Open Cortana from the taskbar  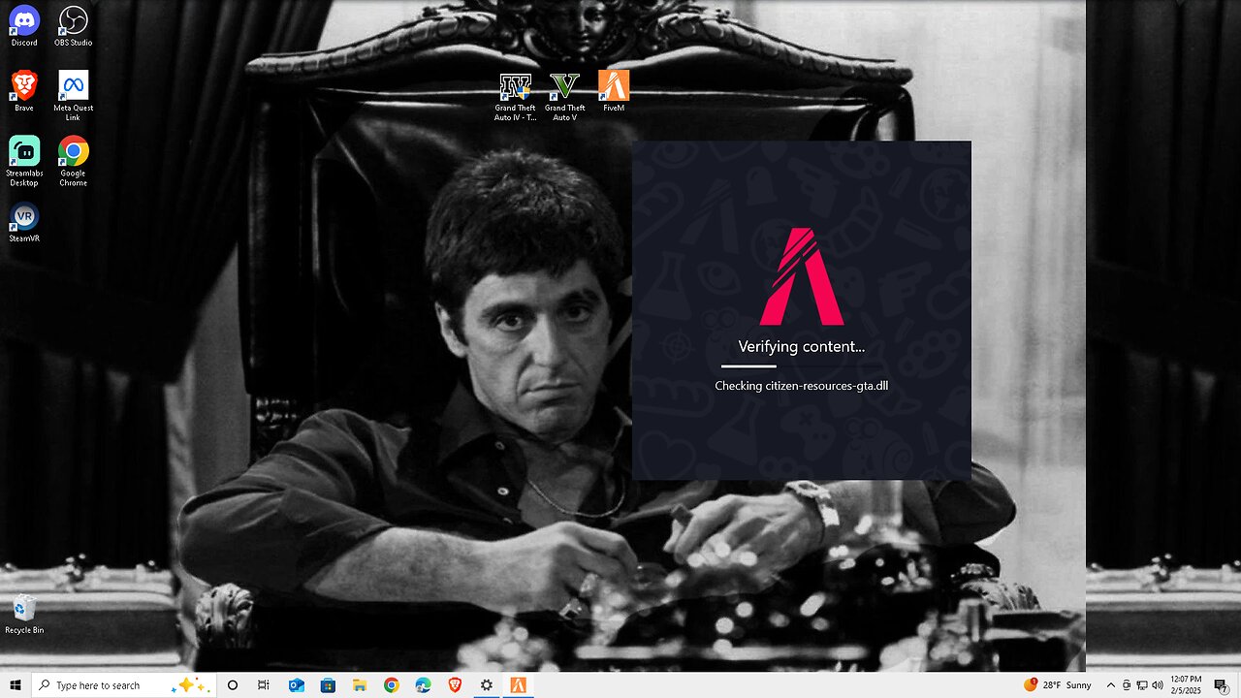(233, 685)
